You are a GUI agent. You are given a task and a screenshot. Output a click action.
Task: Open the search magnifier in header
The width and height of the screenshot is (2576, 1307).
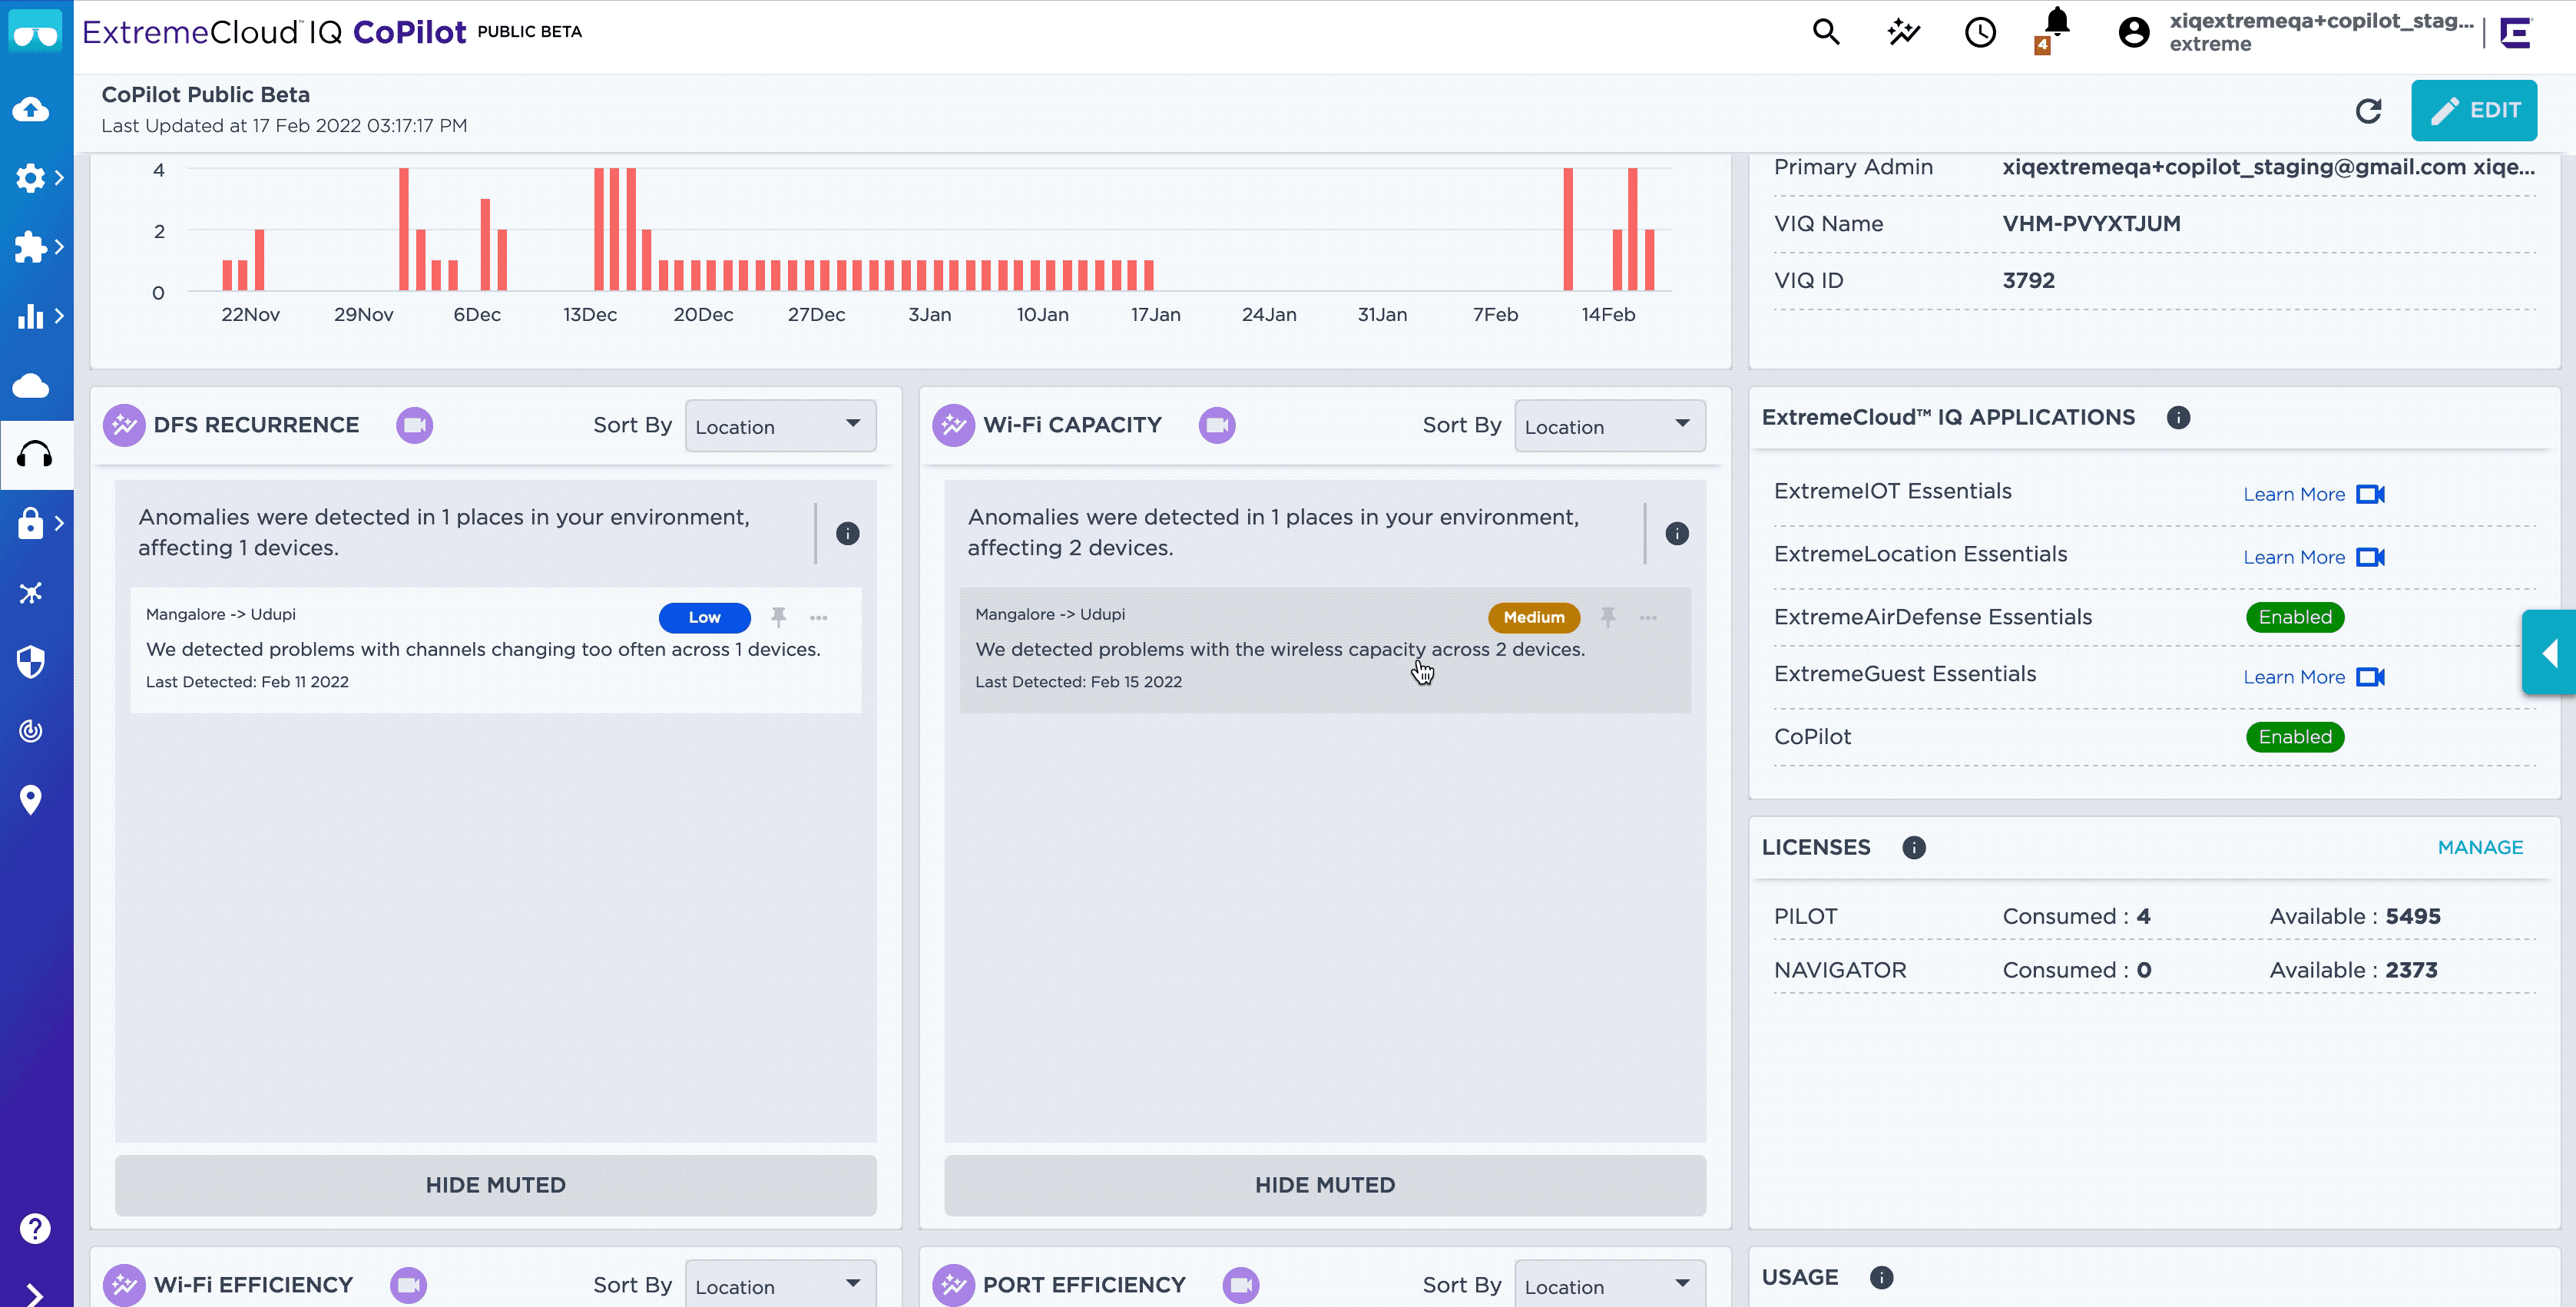(1826, 33)
